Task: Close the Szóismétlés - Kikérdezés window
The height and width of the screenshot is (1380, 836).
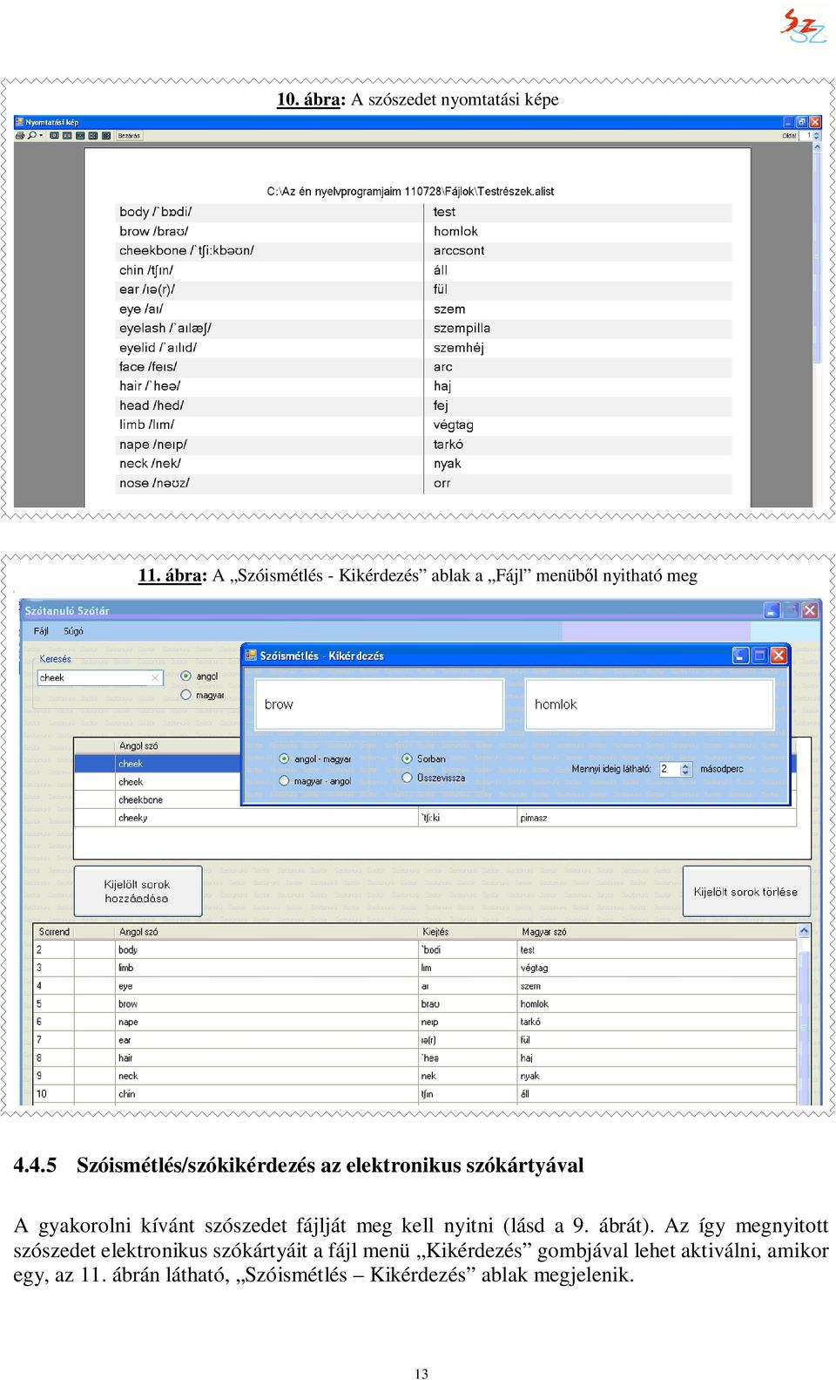Action: coord(779,655)
